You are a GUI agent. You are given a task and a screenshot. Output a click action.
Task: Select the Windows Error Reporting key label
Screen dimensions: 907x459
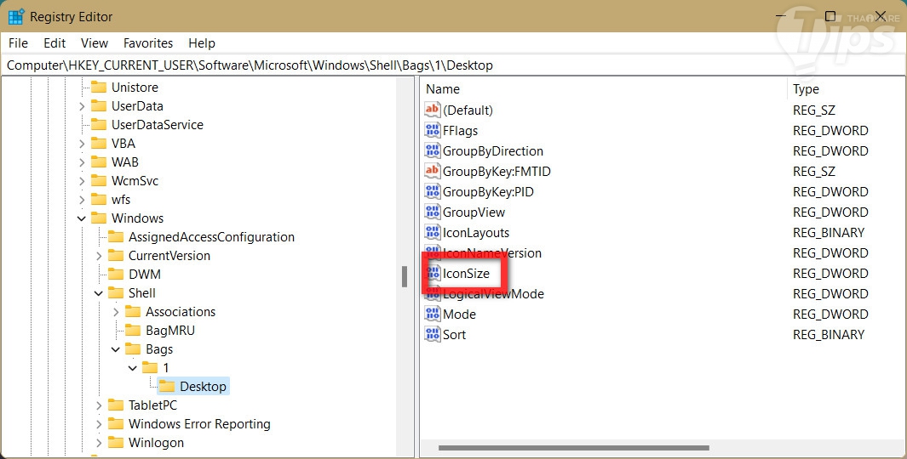coord(199,424)
